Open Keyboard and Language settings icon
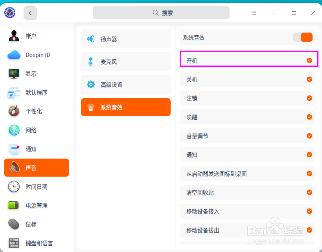322x252 pixels. [x=13, y=243]
